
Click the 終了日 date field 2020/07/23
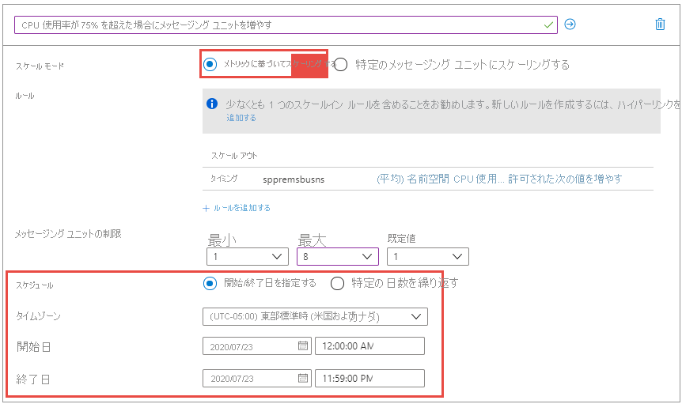[x=256, y=379]
